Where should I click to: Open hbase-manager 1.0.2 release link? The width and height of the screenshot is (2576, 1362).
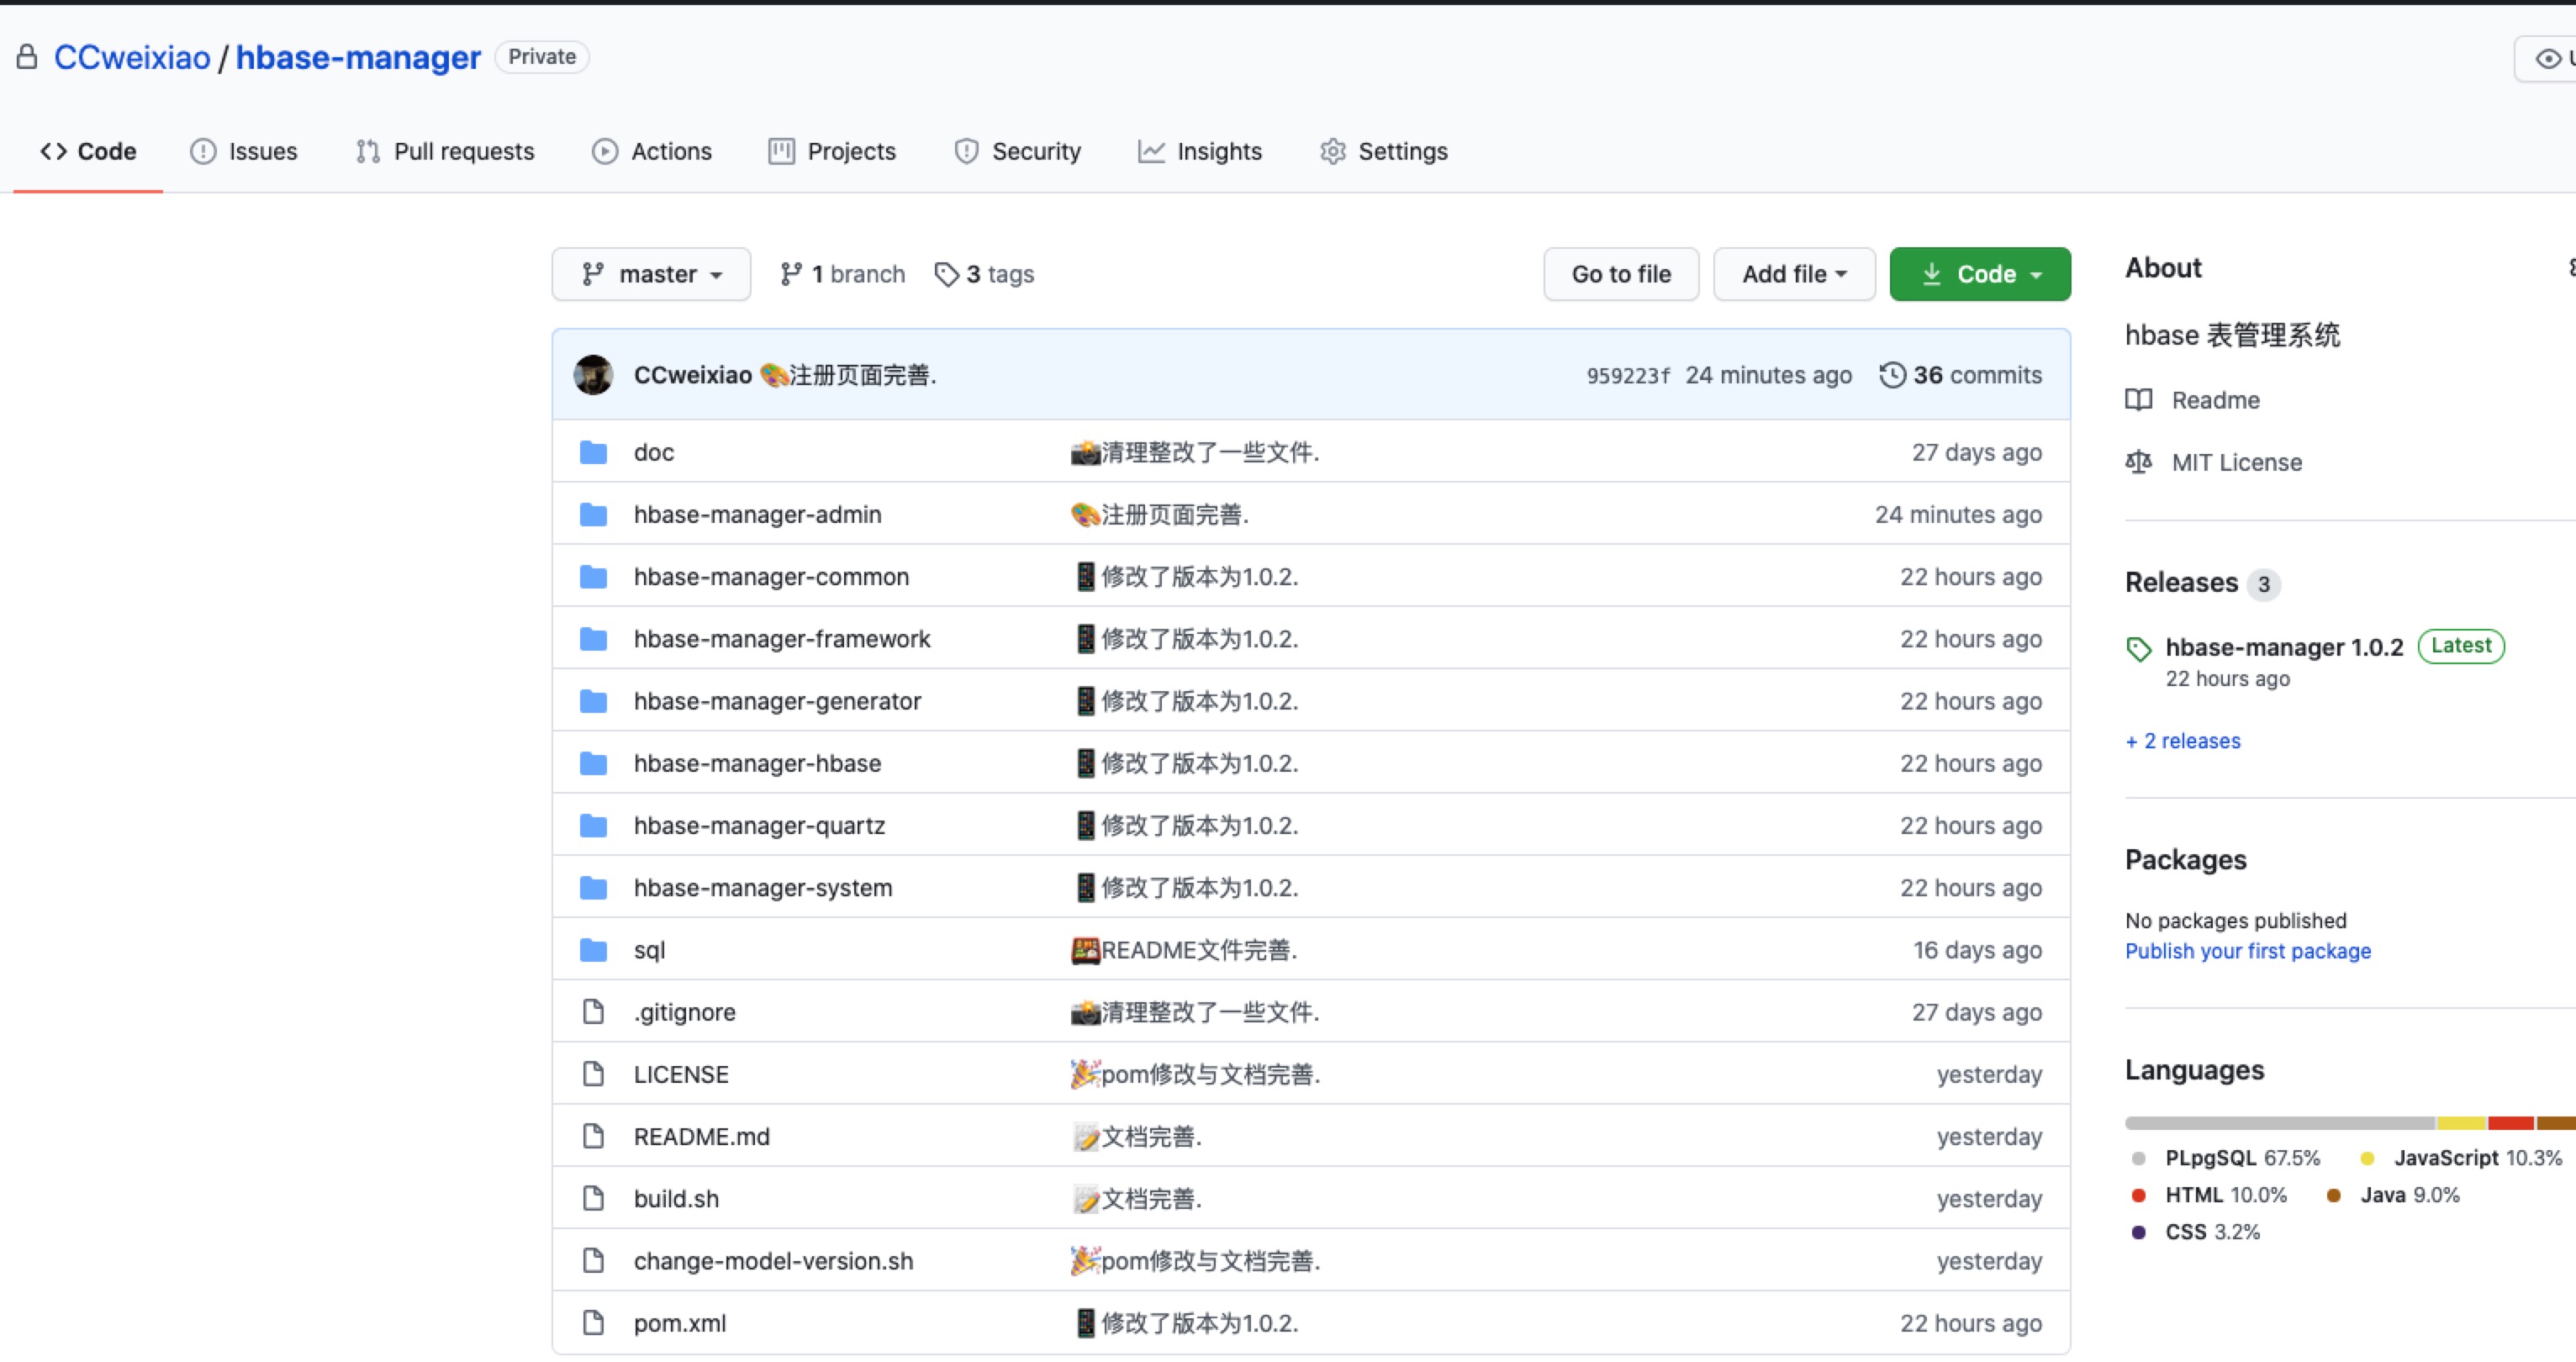click(x=2284, y=647)
